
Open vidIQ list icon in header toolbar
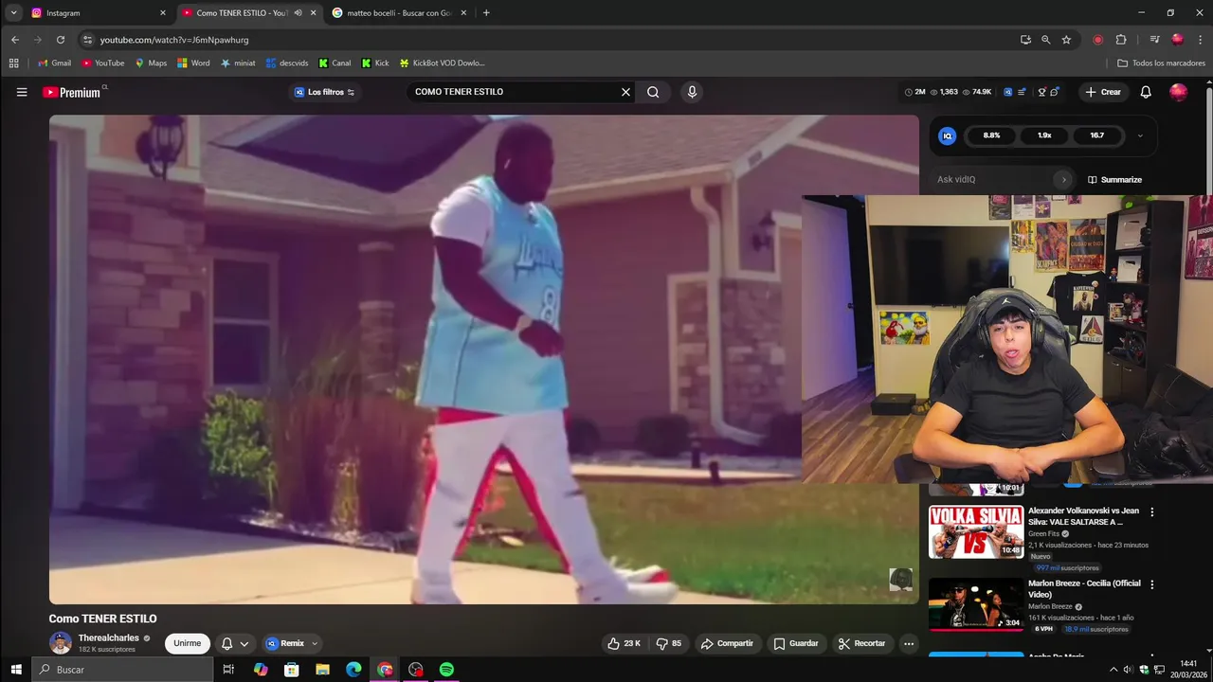click(1023, 92)
